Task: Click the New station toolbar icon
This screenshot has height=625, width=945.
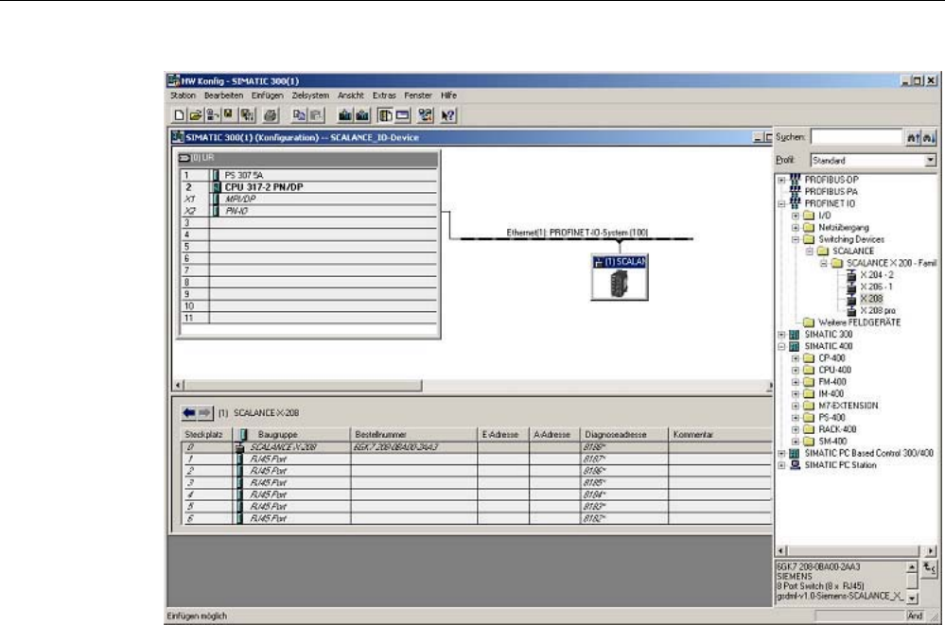Action: pyautogui.click(x=179, y=115)
